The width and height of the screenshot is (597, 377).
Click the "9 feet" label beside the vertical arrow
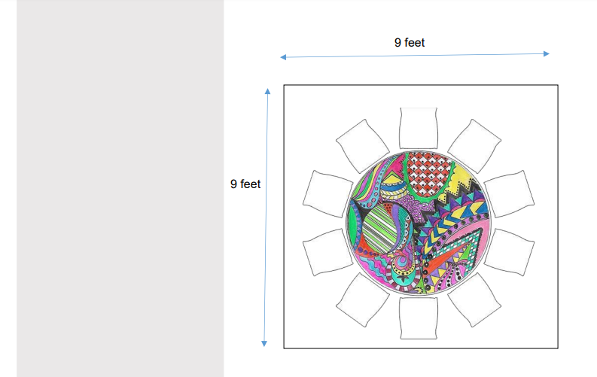pyautogui.click(x=245, y=184)
